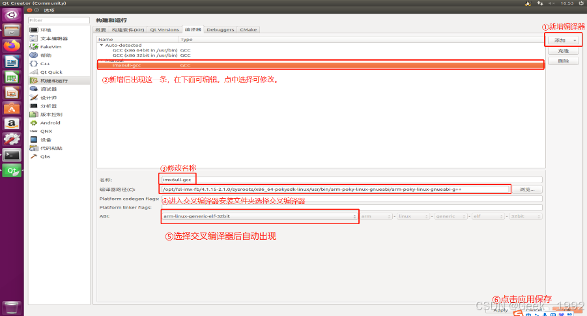Click 克隆 (Clone) compiler button

tap(564, 51)
